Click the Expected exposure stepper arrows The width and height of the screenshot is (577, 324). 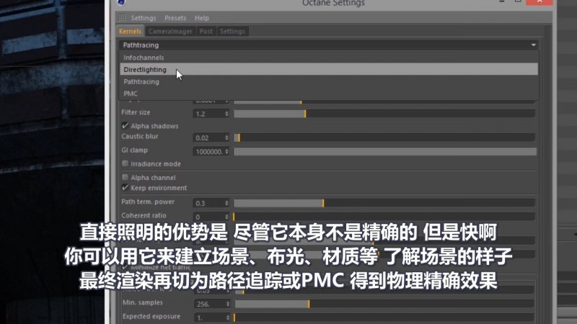(x=228, y=318)
